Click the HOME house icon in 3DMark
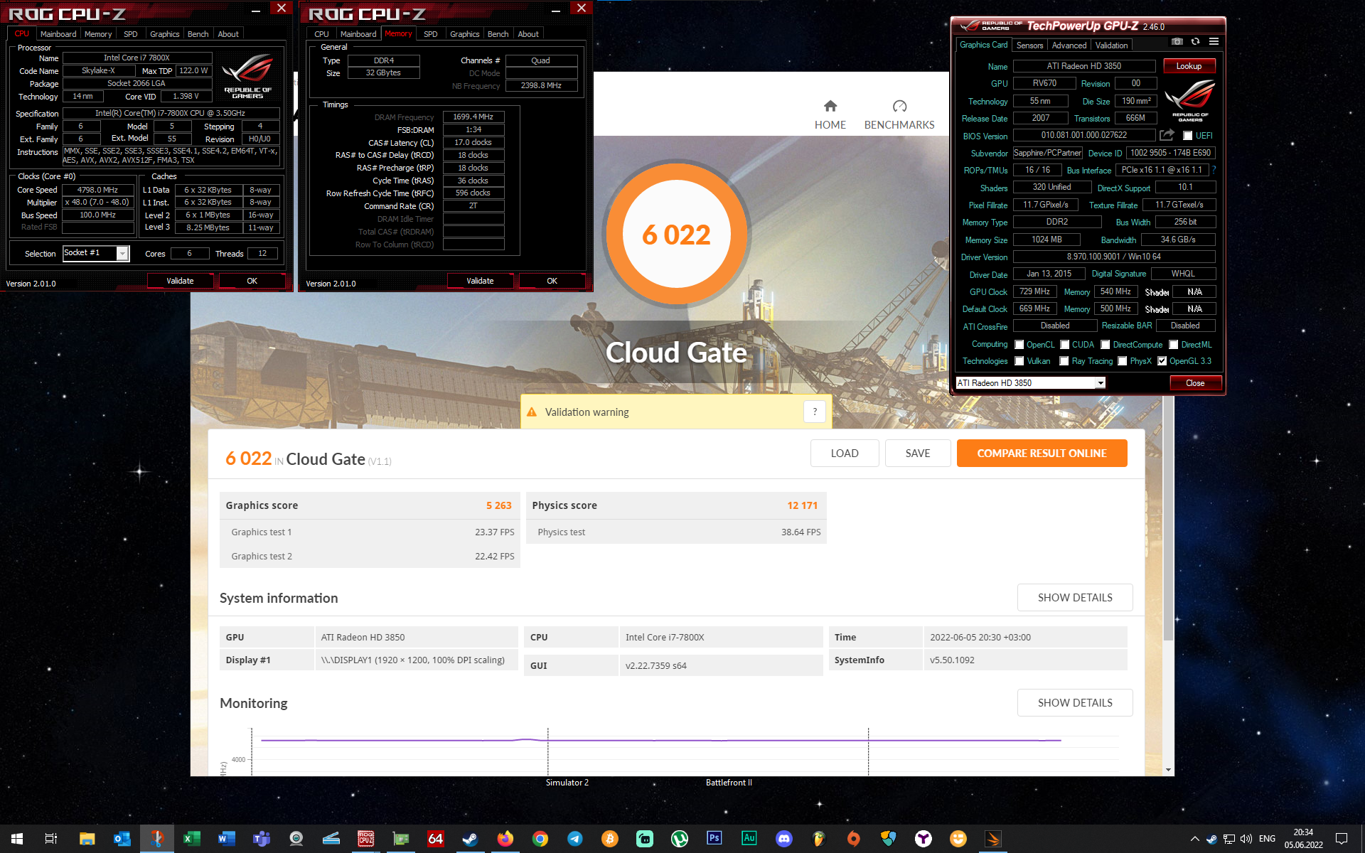This screenshot has width=1365, height=853. (830, 106)
